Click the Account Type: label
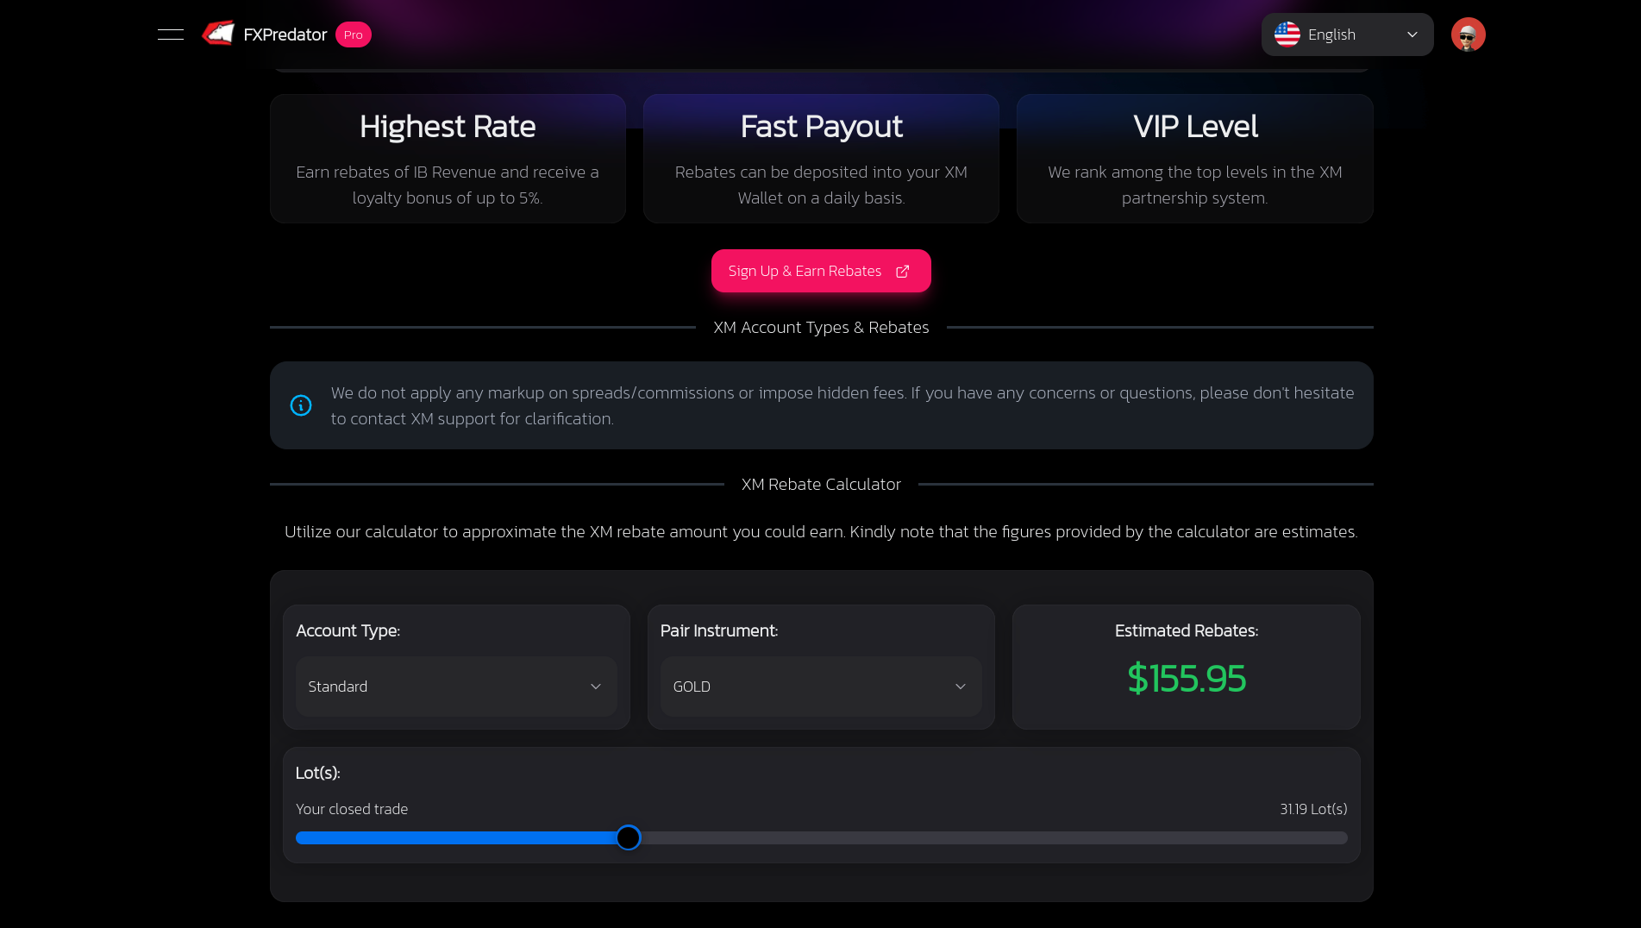Image resolution: width=1641 pixels, height=928 pixels. pyautogui.click(x=348, y=630)
